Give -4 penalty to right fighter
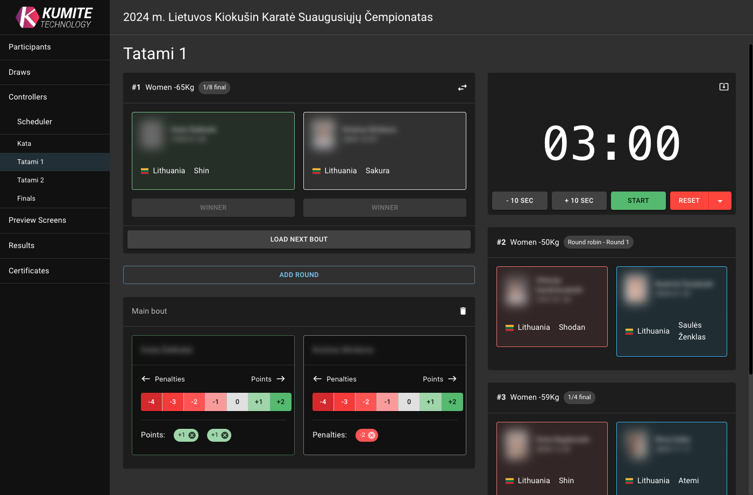 (323, 402)
